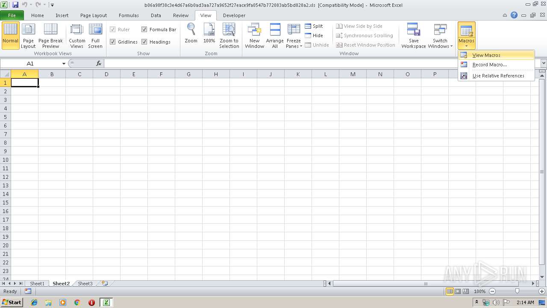The height and width of the screenshot is (308, 547).
Task: Open Excel Help question mark icon
Action: [514, 15]
